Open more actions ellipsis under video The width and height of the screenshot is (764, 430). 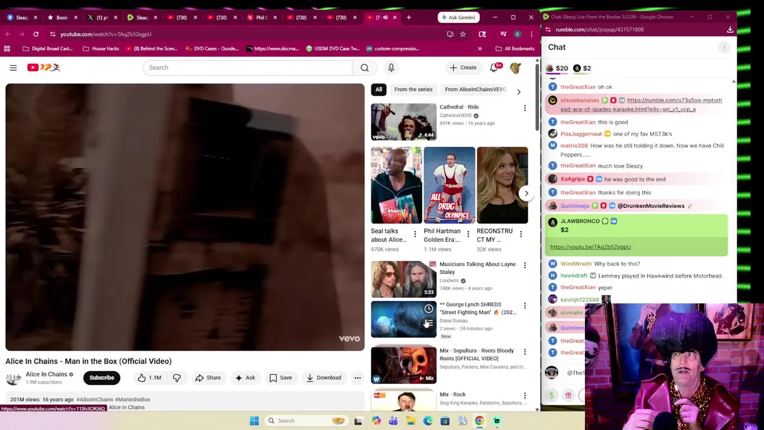click(x=358, y=377)
